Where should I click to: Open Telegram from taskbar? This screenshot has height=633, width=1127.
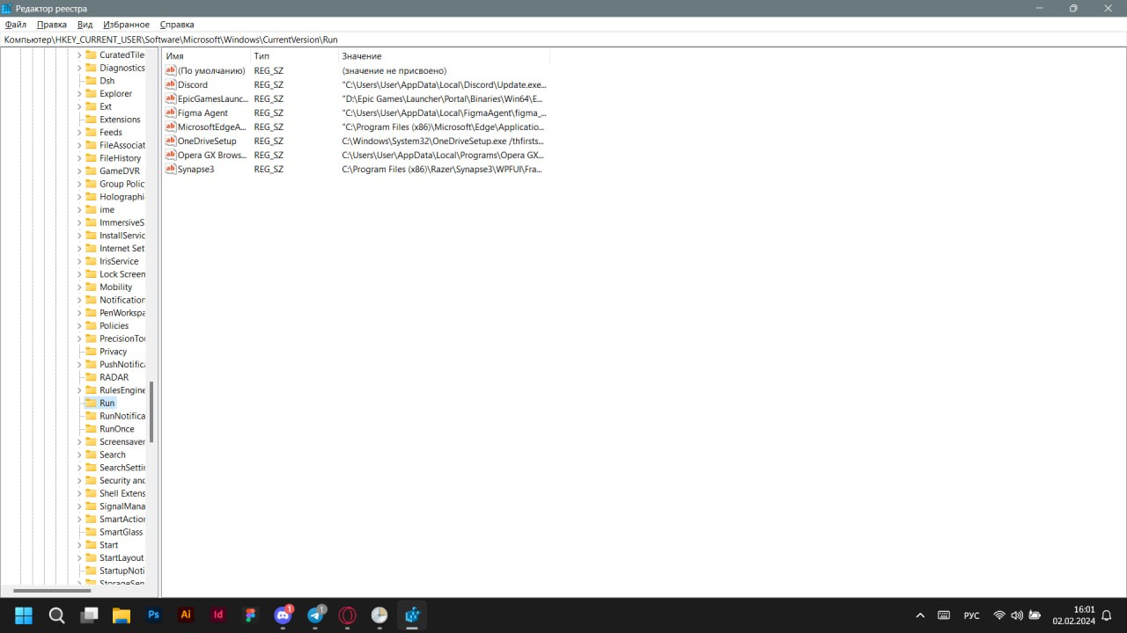(315, 615)
